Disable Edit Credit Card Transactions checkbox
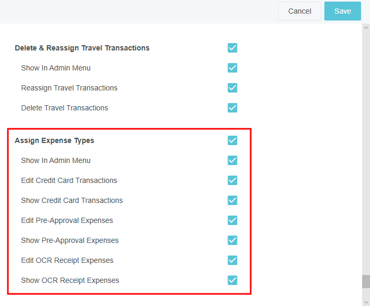The image size is (370, 306). pos(232,180)
